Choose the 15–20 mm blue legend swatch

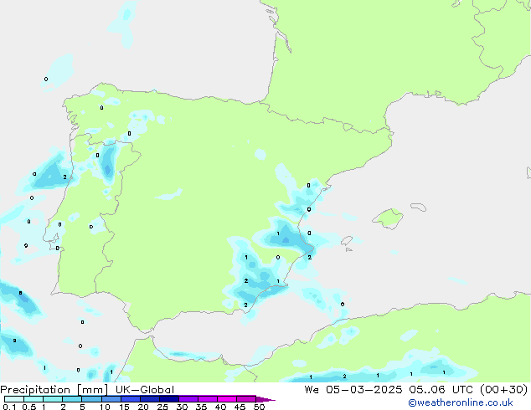click(x=130, y=399)
